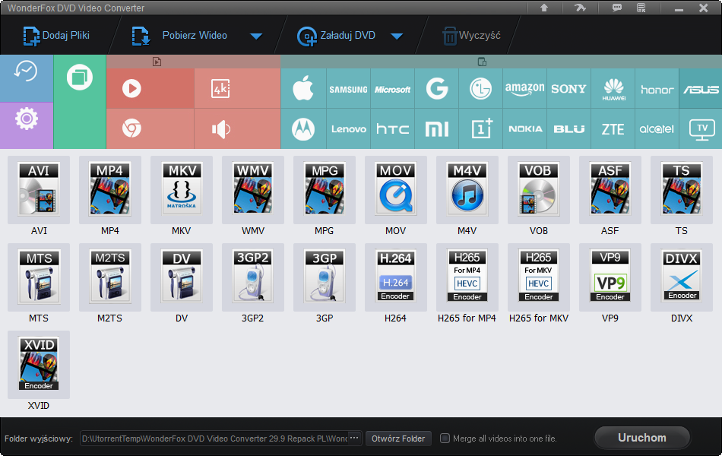Select WMV format icon
722x456 pixels.
[253, 190]
